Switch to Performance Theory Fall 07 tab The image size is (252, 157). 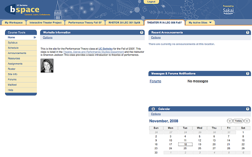pos(85,23)
